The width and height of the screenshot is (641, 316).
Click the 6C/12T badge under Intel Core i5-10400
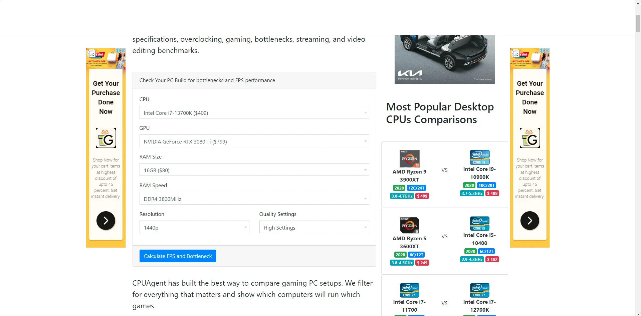[486, 251]
